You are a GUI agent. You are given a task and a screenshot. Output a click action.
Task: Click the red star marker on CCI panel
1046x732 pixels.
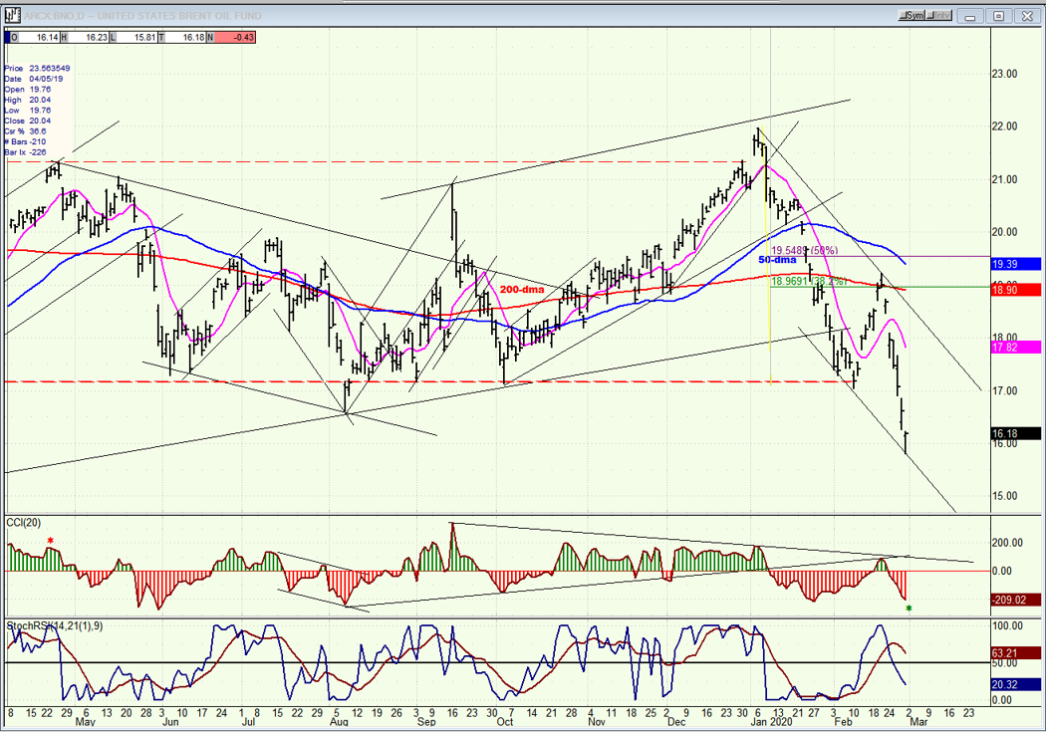click(x=50, y=541)
